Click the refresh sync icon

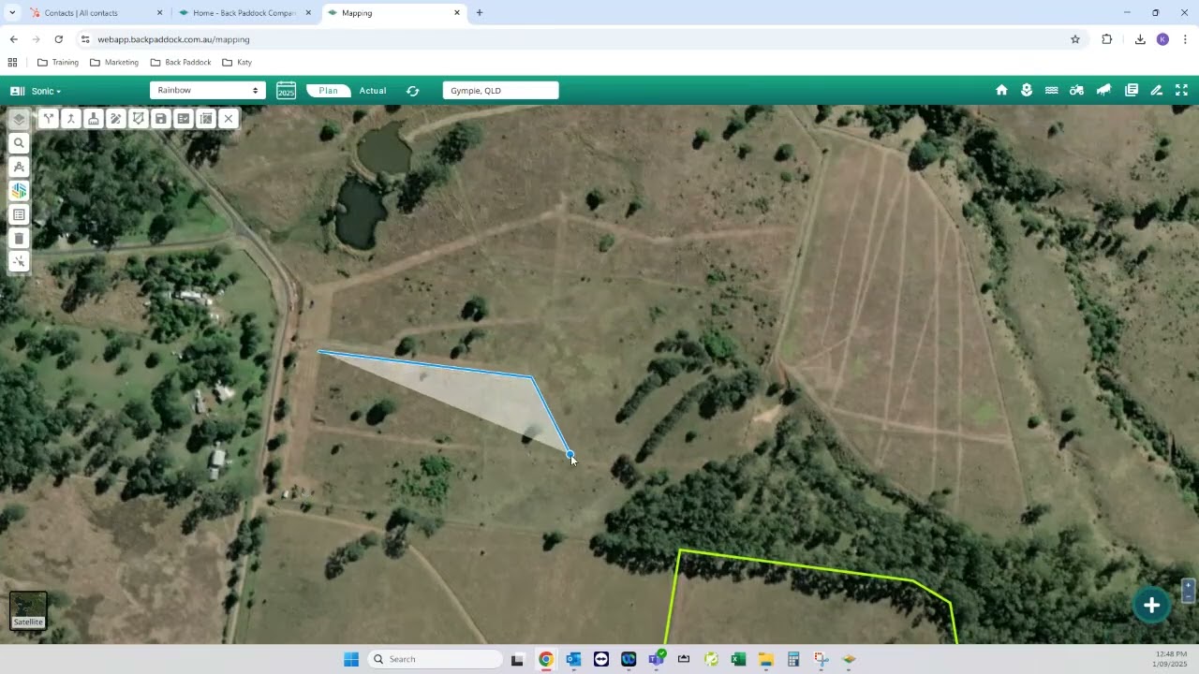click(x=412, y=91)
